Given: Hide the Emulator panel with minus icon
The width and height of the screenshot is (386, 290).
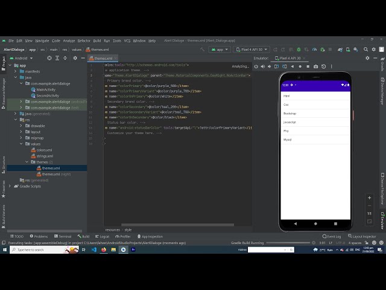Looking at the screenshot, I should pyautogui.click(x=375, y=58).
